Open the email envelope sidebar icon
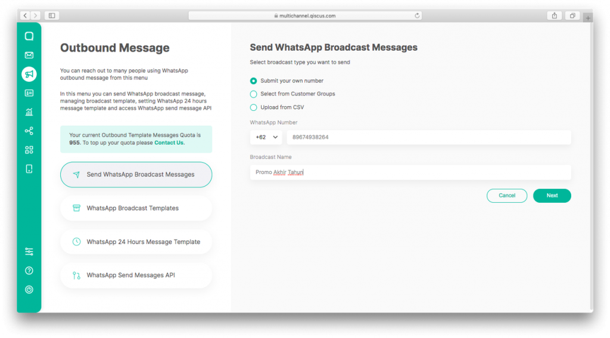 [29, 55]
